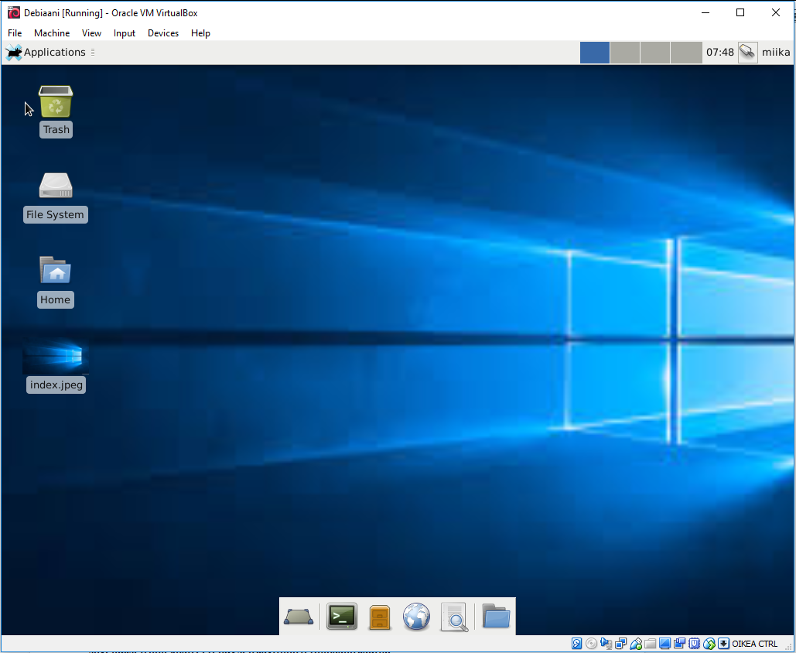Switch to third workspace

coord(655,53)
